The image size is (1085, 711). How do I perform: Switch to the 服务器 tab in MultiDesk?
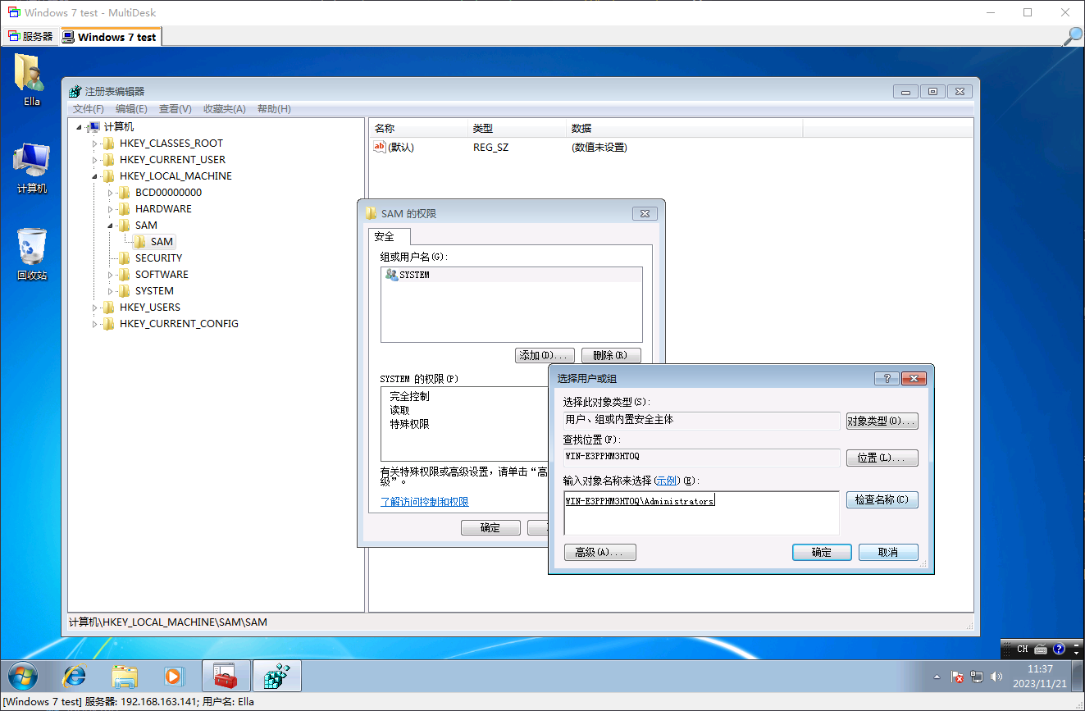31,37
